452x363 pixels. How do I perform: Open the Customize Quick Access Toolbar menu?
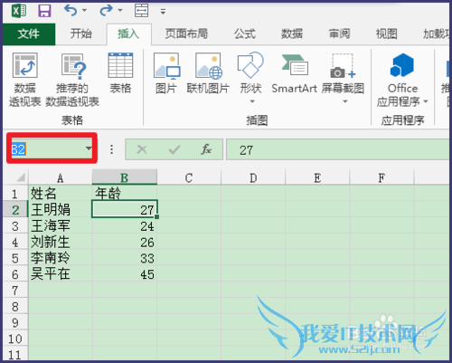163,12
